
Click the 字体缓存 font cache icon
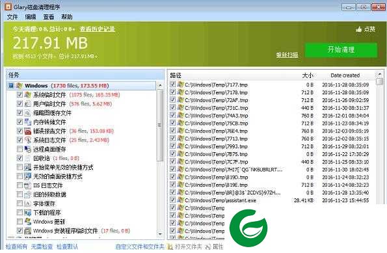tap(27, 204)
